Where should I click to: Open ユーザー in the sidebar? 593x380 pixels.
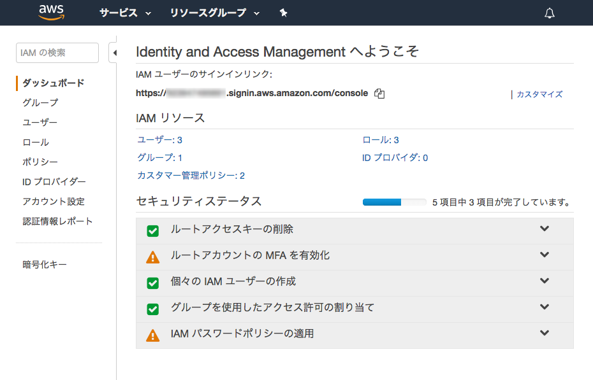click(40, 122)
